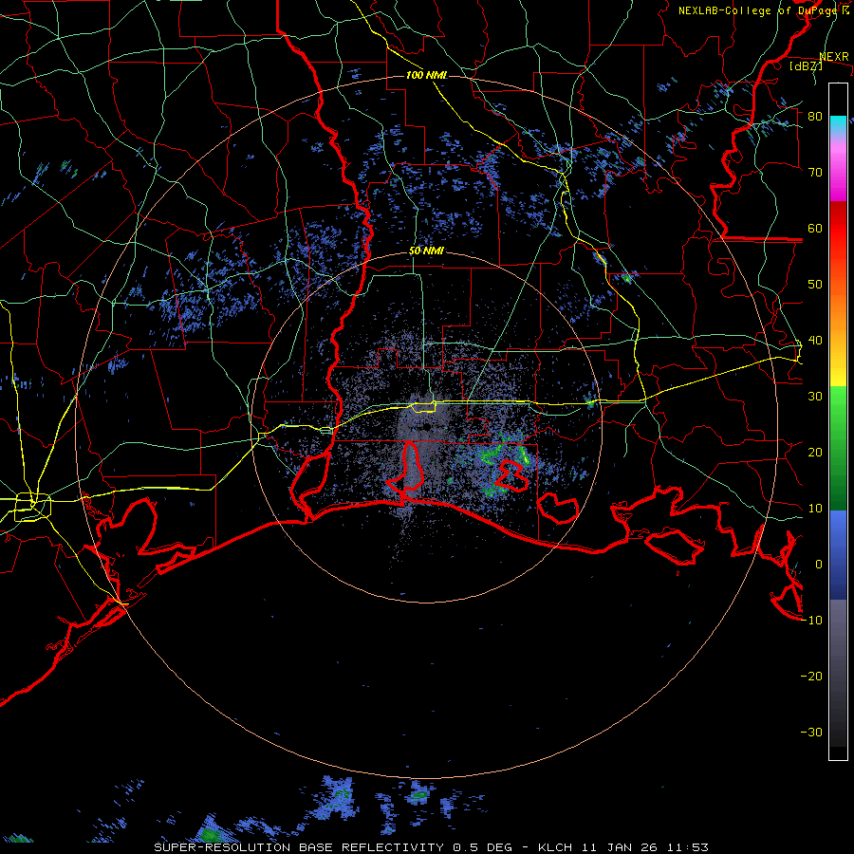This screenshot has width=854, height=854.
Task: Click the 80 value on the dBZ scale
Action: click(x=815, y=117)
